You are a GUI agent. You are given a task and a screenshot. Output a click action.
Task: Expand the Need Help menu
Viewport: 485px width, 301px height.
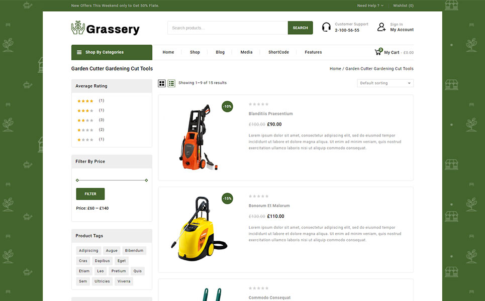[x=370, y=6]
